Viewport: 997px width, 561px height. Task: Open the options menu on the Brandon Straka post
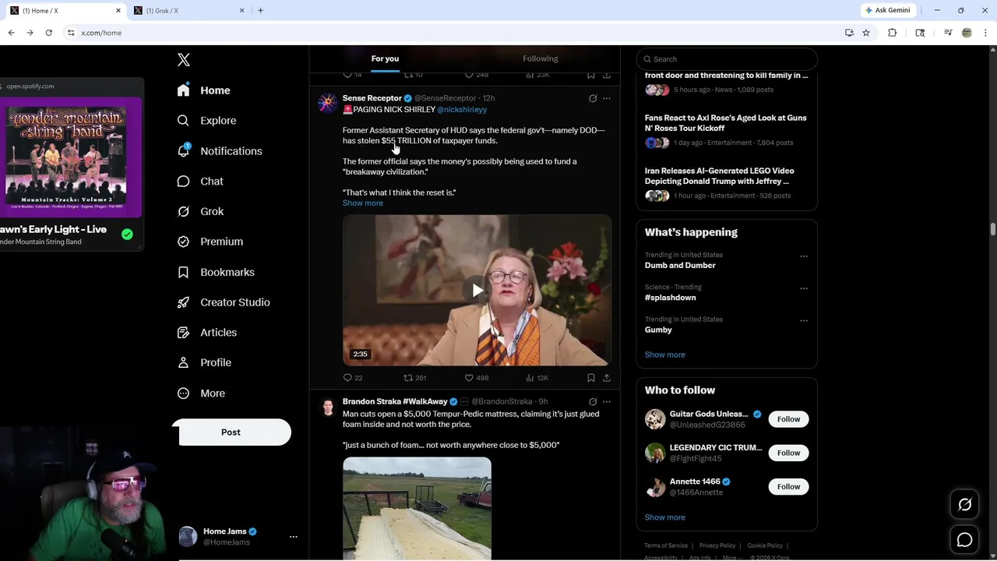[607, 402]
